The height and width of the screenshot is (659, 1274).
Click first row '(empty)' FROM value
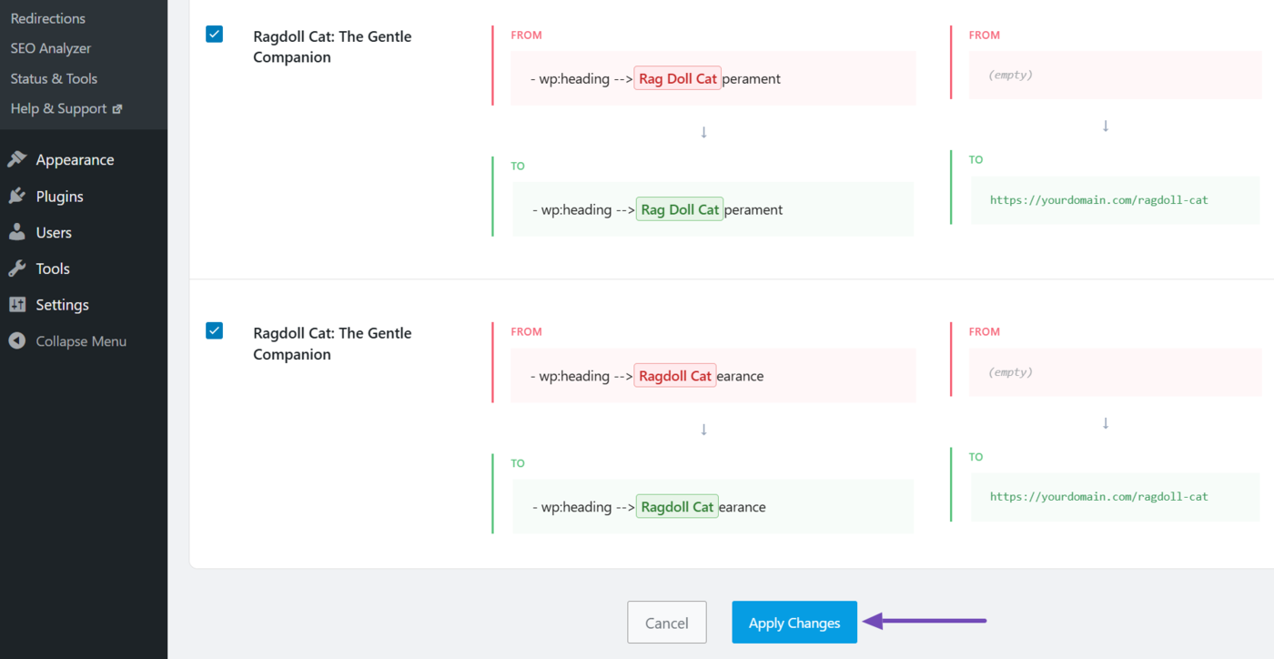[x=1010, y=75]
